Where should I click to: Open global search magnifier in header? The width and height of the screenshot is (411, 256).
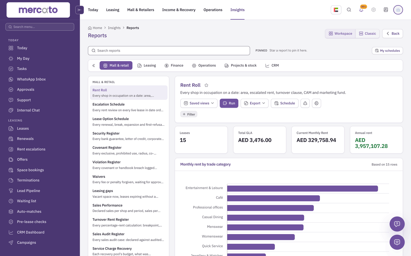coord(349,10)
